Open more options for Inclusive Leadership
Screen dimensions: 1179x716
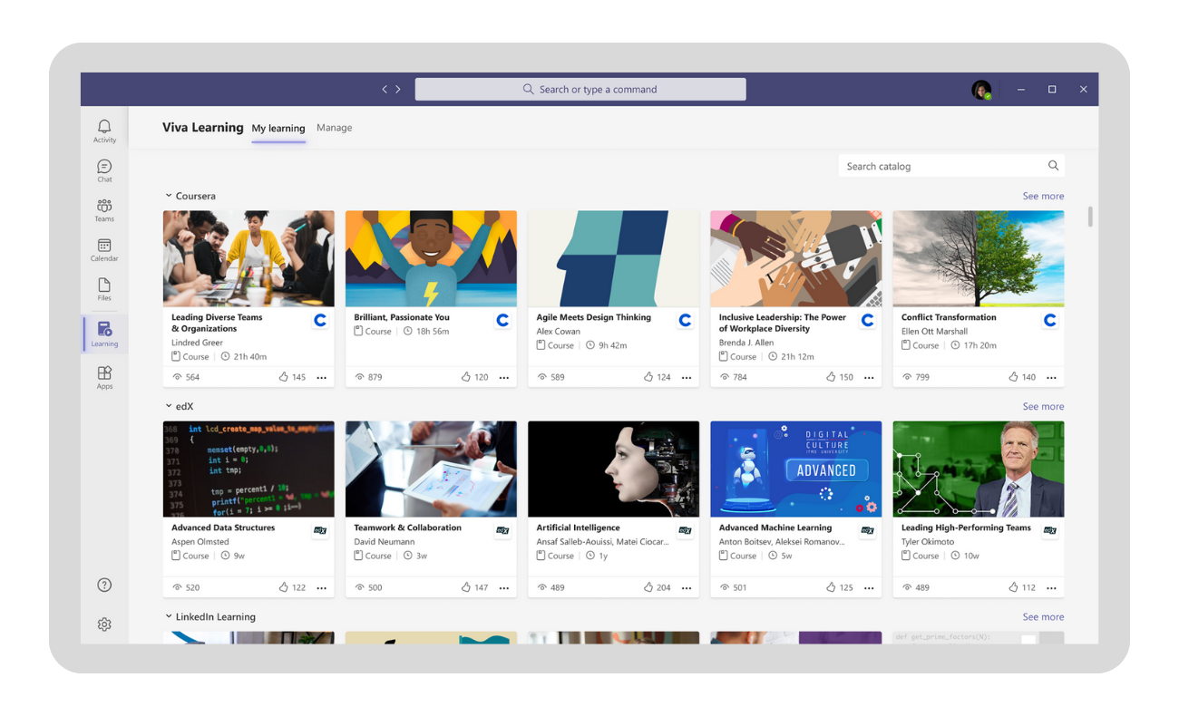tap(869, 378)
